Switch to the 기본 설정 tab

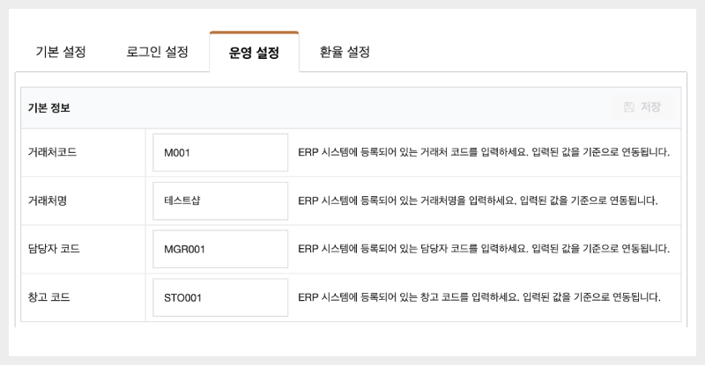click(61, 52)
